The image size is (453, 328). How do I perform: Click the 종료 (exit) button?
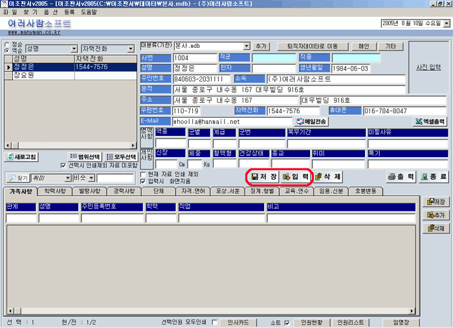coord(434,177)
